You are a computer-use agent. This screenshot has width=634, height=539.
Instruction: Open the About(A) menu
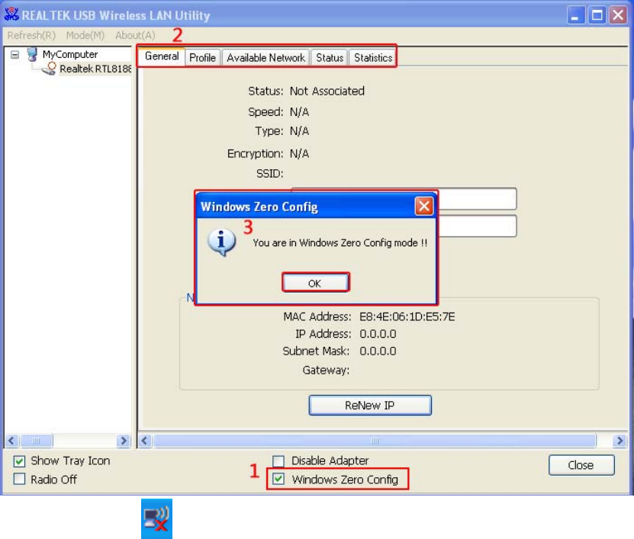click(135, 36)
